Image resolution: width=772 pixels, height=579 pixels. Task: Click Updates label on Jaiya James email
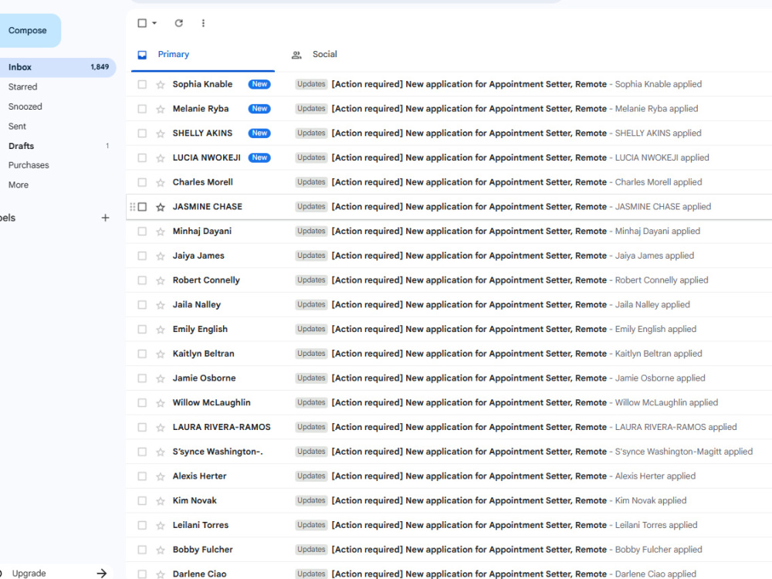click(x=311, y=256)
